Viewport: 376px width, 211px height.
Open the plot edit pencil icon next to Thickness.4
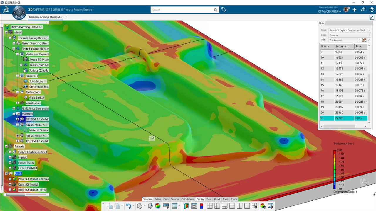click(369, 40)
